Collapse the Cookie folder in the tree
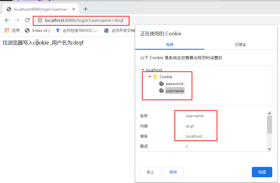 click(150, 77)
